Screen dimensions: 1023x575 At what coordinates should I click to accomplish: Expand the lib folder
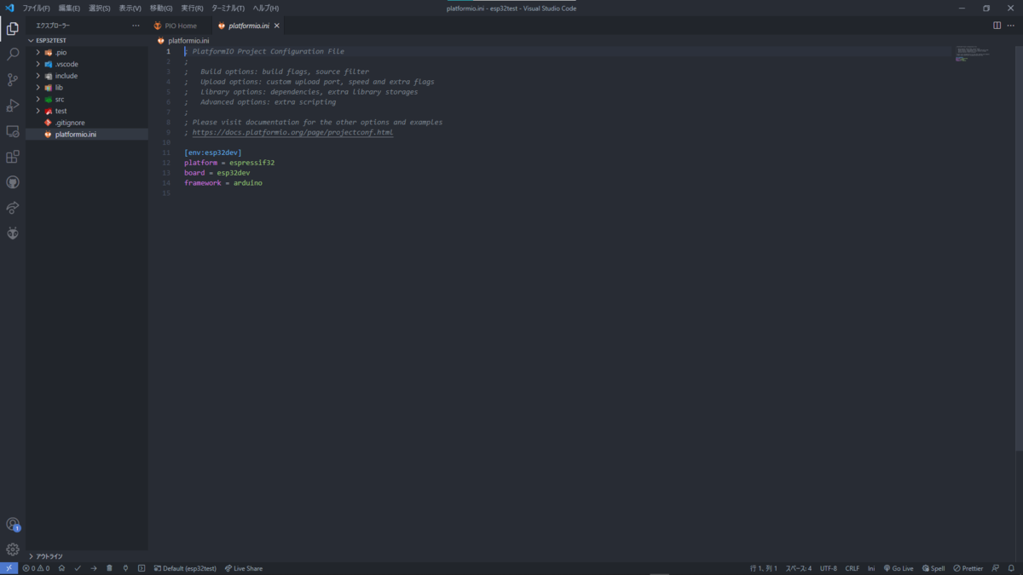(x=38, y=88)
